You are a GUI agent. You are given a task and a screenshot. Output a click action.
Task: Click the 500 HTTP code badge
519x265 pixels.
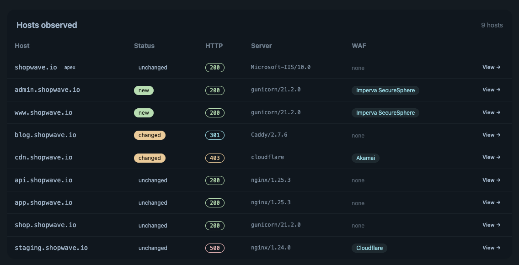pos(215,248)
